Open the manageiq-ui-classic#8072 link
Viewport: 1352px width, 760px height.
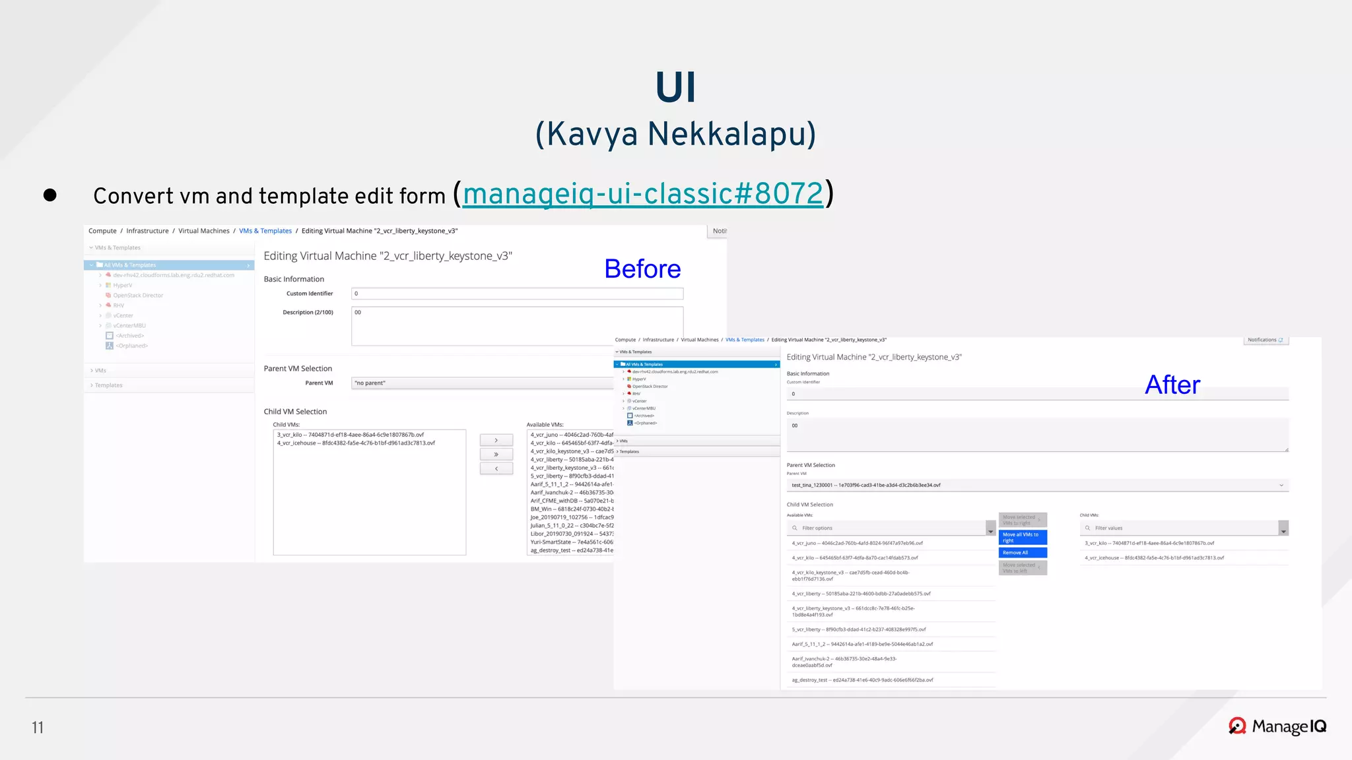click(x=643, y=194)
